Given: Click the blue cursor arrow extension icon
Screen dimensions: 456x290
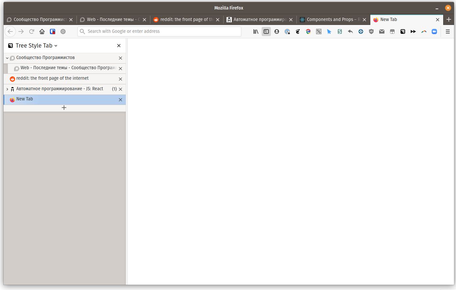Looking at the screenshot, I should (x=329, y=31).
